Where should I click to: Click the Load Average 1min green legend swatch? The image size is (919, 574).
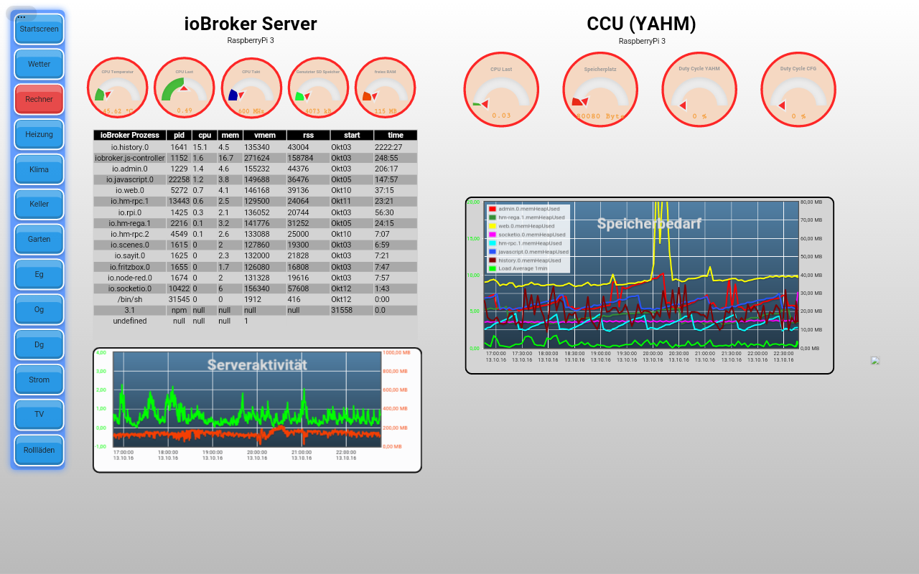click(x=493, y=268)
